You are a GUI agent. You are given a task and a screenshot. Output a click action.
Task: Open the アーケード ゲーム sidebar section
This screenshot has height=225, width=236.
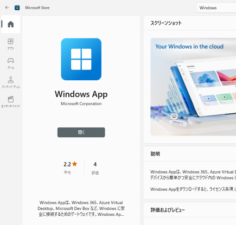pyautogui.click(x=11, y=82)
